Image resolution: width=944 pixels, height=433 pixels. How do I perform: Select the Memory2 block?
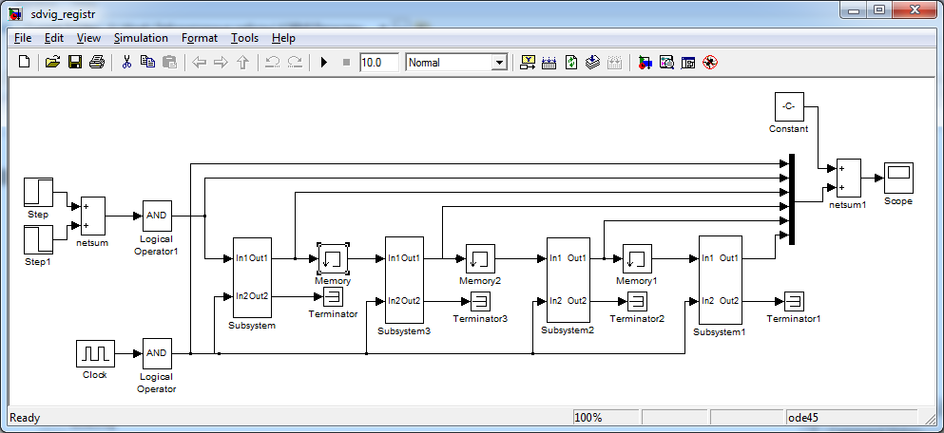click(x=480, y=258)
